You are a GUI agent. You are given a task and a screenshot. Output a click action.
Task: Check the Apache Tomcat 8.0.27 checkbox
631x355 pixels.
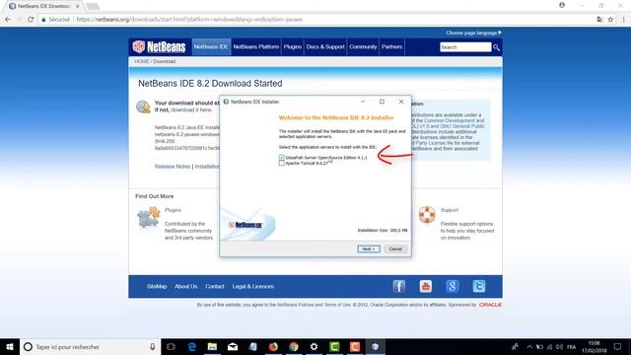coord(282,163)
